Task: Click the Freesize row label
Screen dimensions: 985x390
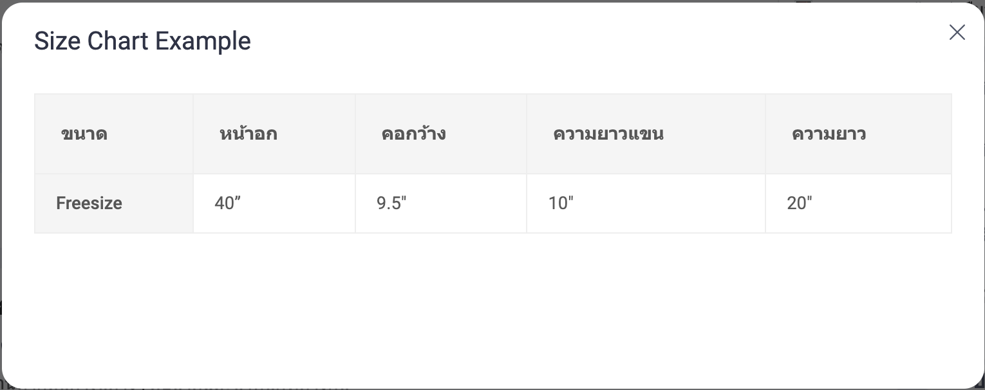Action: [x=89, y=203]
